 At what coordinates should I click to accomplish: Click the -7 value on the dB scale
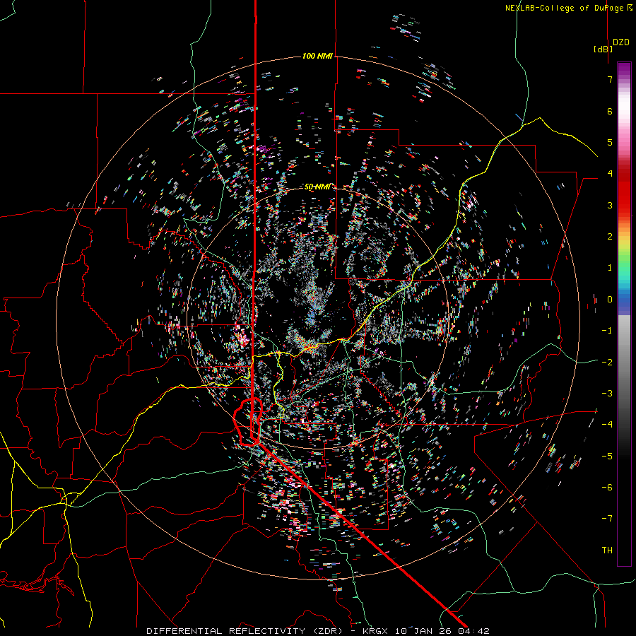(x=607, y=519)
